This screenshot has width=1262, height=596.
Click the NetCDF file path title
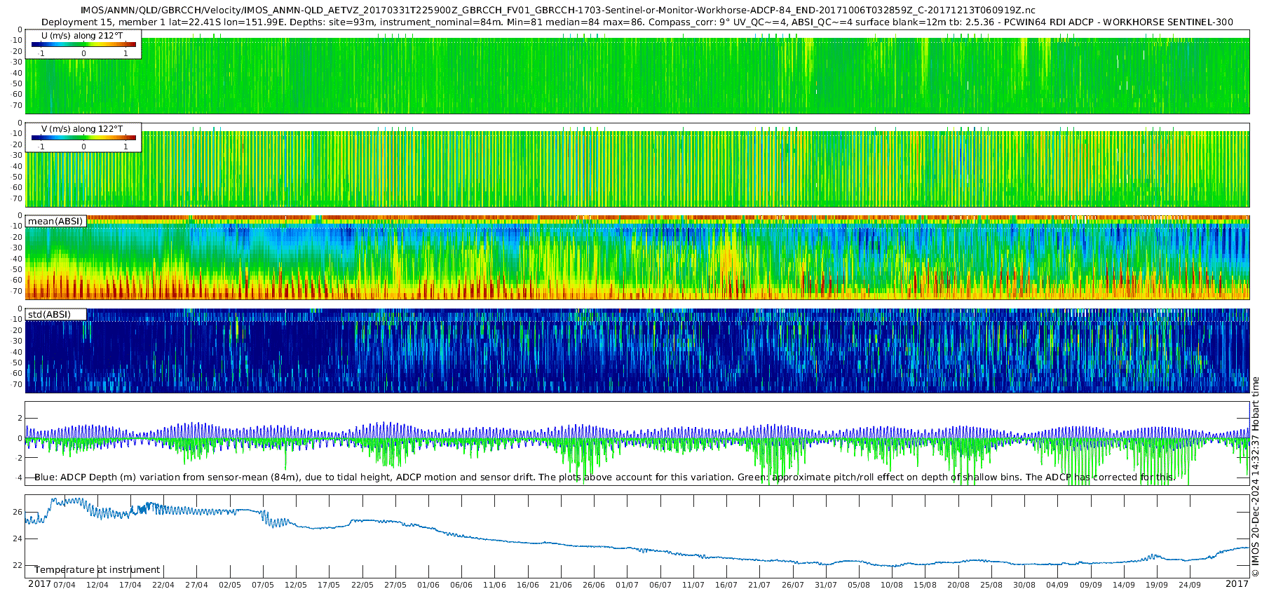pos(557,11)
